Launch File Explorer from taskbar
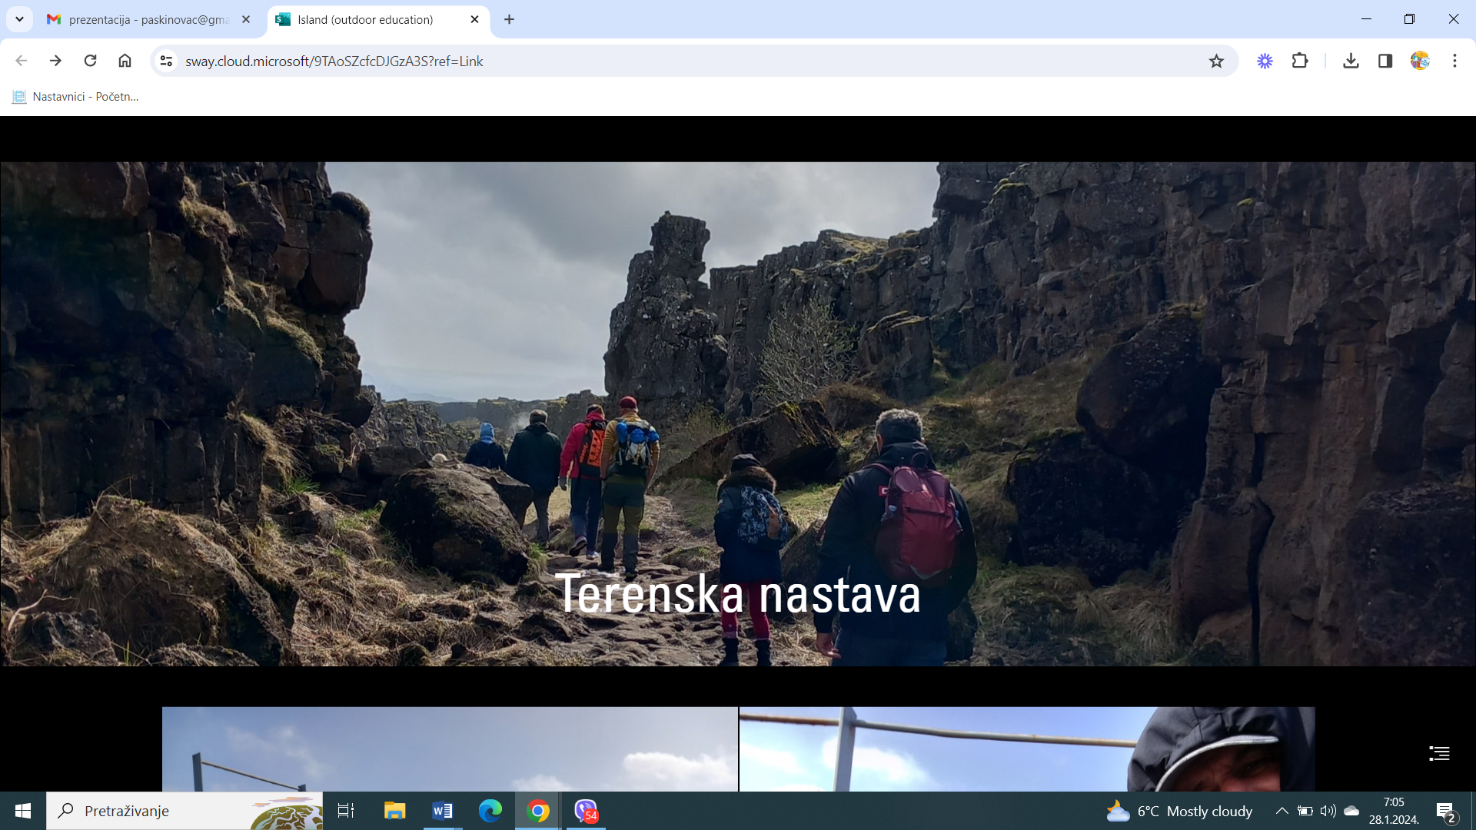The width and height of the screenshot is (1476, 830). (395, 811)
